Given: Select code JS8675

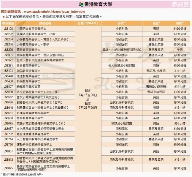Looking at the screenshot, I should (x=8, y=123).
